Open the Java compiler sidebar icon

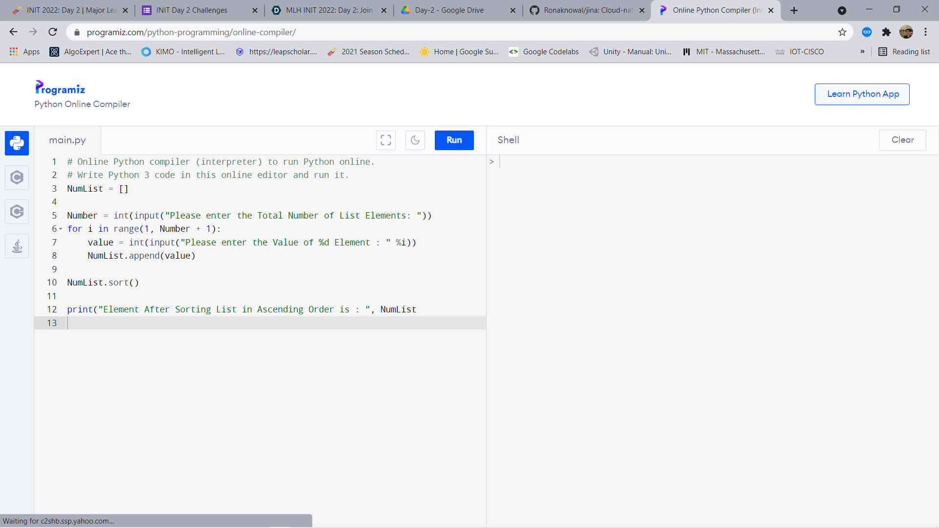(17, 246)
